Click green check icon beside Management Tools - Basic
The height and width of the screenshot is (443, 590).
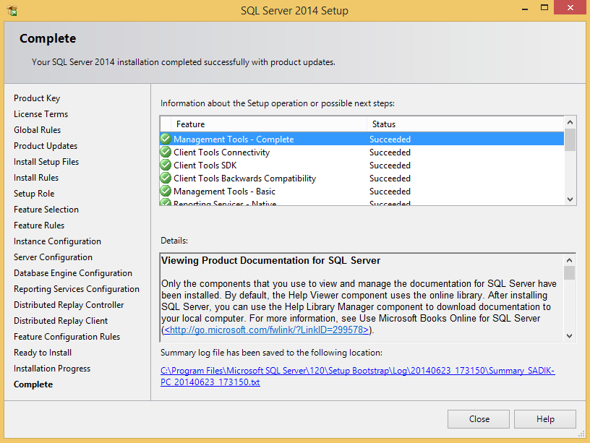166,191
